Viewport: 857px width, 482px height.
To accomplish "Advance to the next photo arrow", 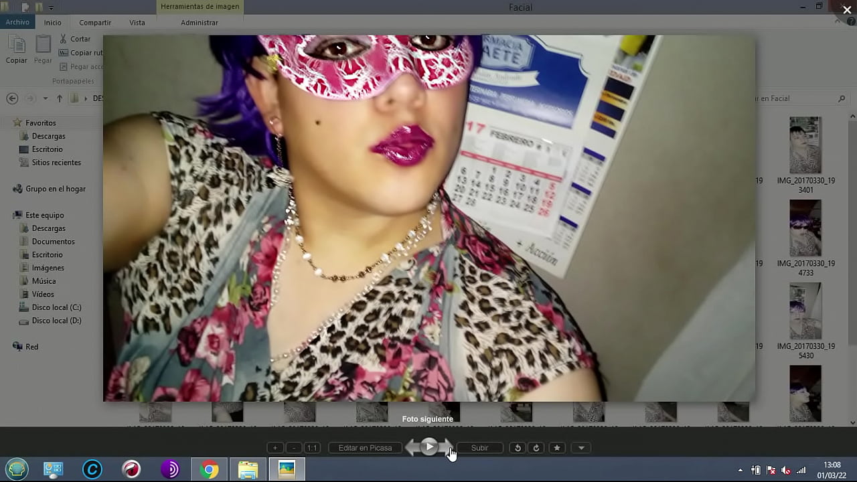I will [x=447, y=447].
